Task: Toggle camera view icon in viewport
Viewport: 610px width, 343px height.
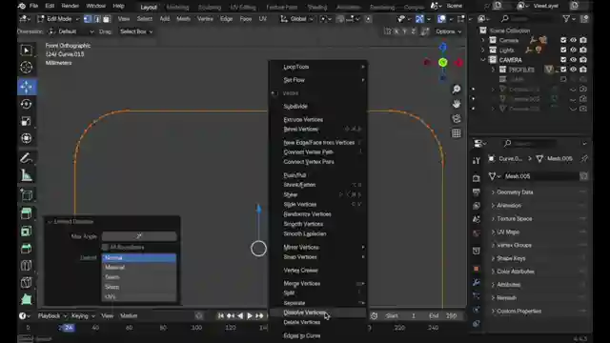Action: (x=457, y=118)
